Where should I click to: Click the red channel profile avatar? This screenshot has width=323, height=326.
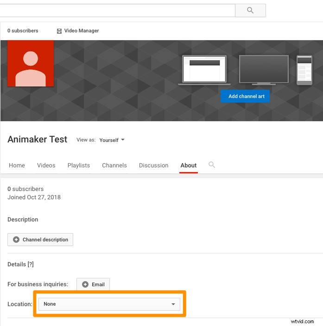point(31,63)
